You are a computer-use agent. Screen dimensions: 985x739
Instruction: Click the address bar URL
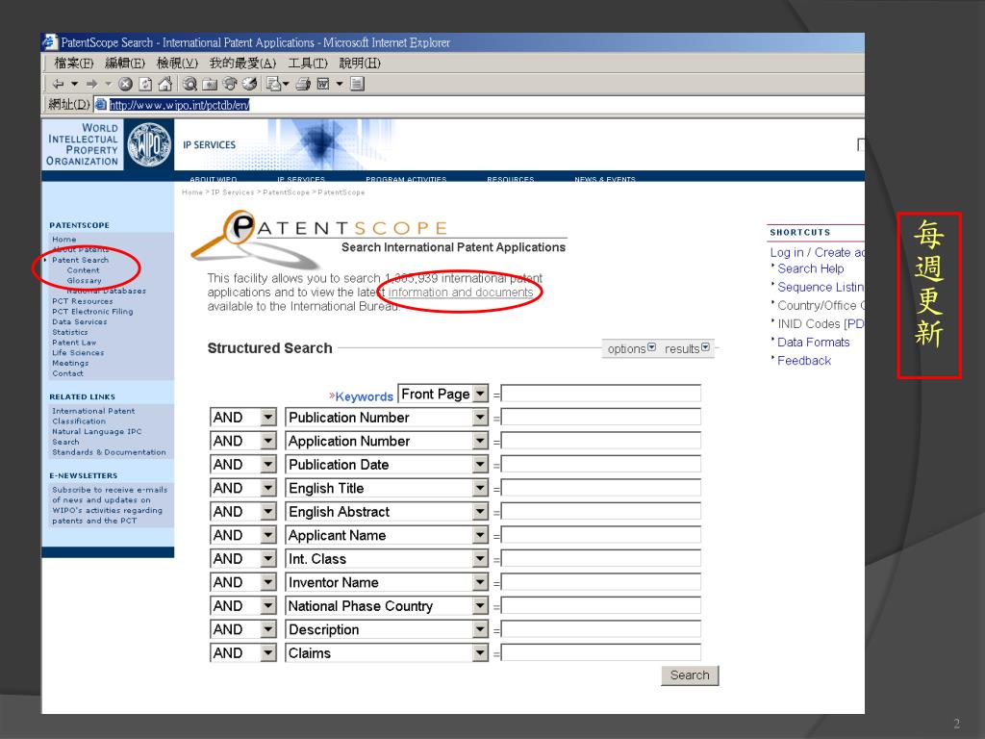click(x=180, y=105)
